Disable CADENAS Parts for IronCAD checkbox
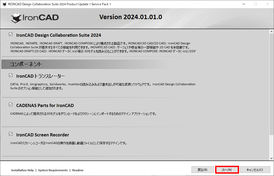The image size is (274, 176). (x=11, y=105)
